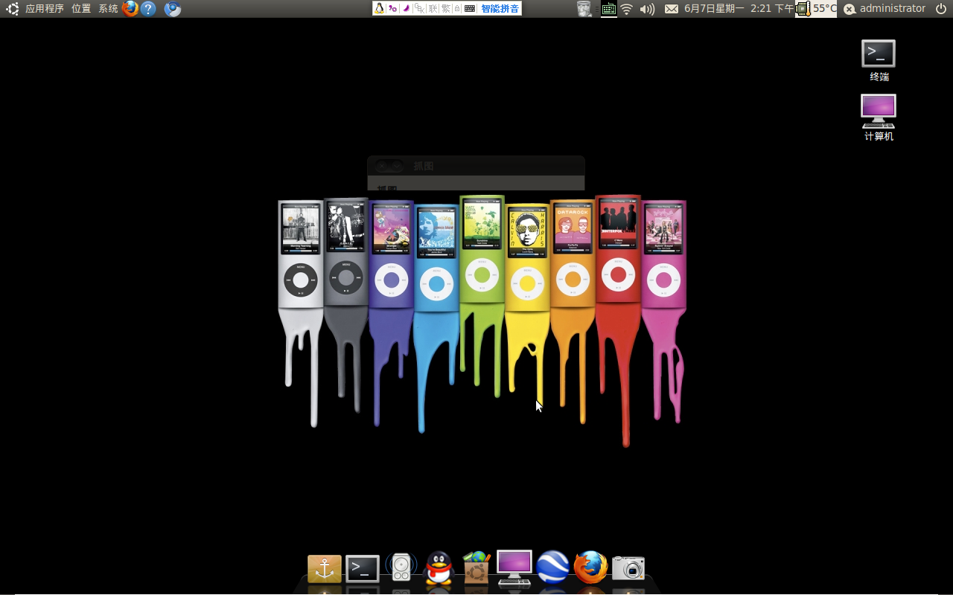
Task: Click the date and time 6月7日星期一 2:21
Action: [739, 9]
